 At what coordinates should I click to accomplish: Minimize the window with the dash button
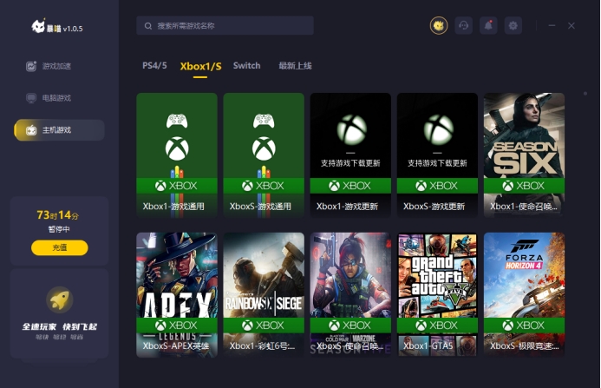pyautogui.click(x=552, y=26)
